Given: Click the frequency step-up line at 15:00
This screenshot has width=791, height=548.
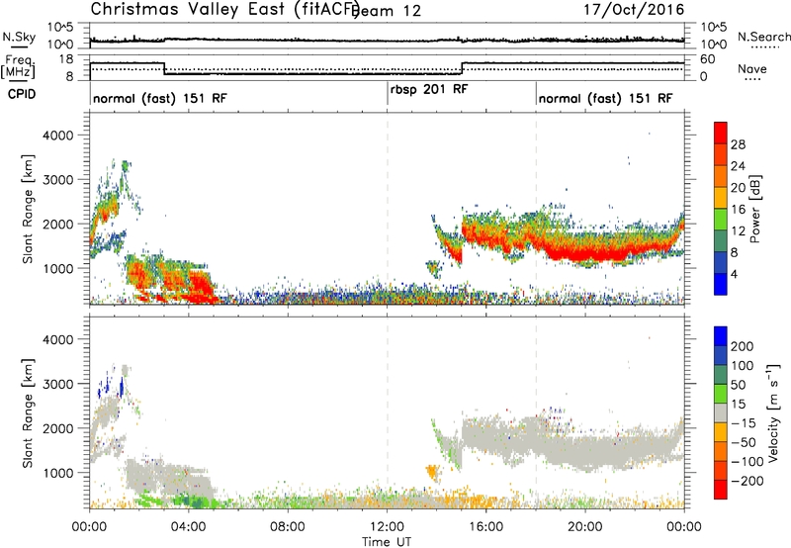Looking at the screenshot, I should tap(462, 68).
